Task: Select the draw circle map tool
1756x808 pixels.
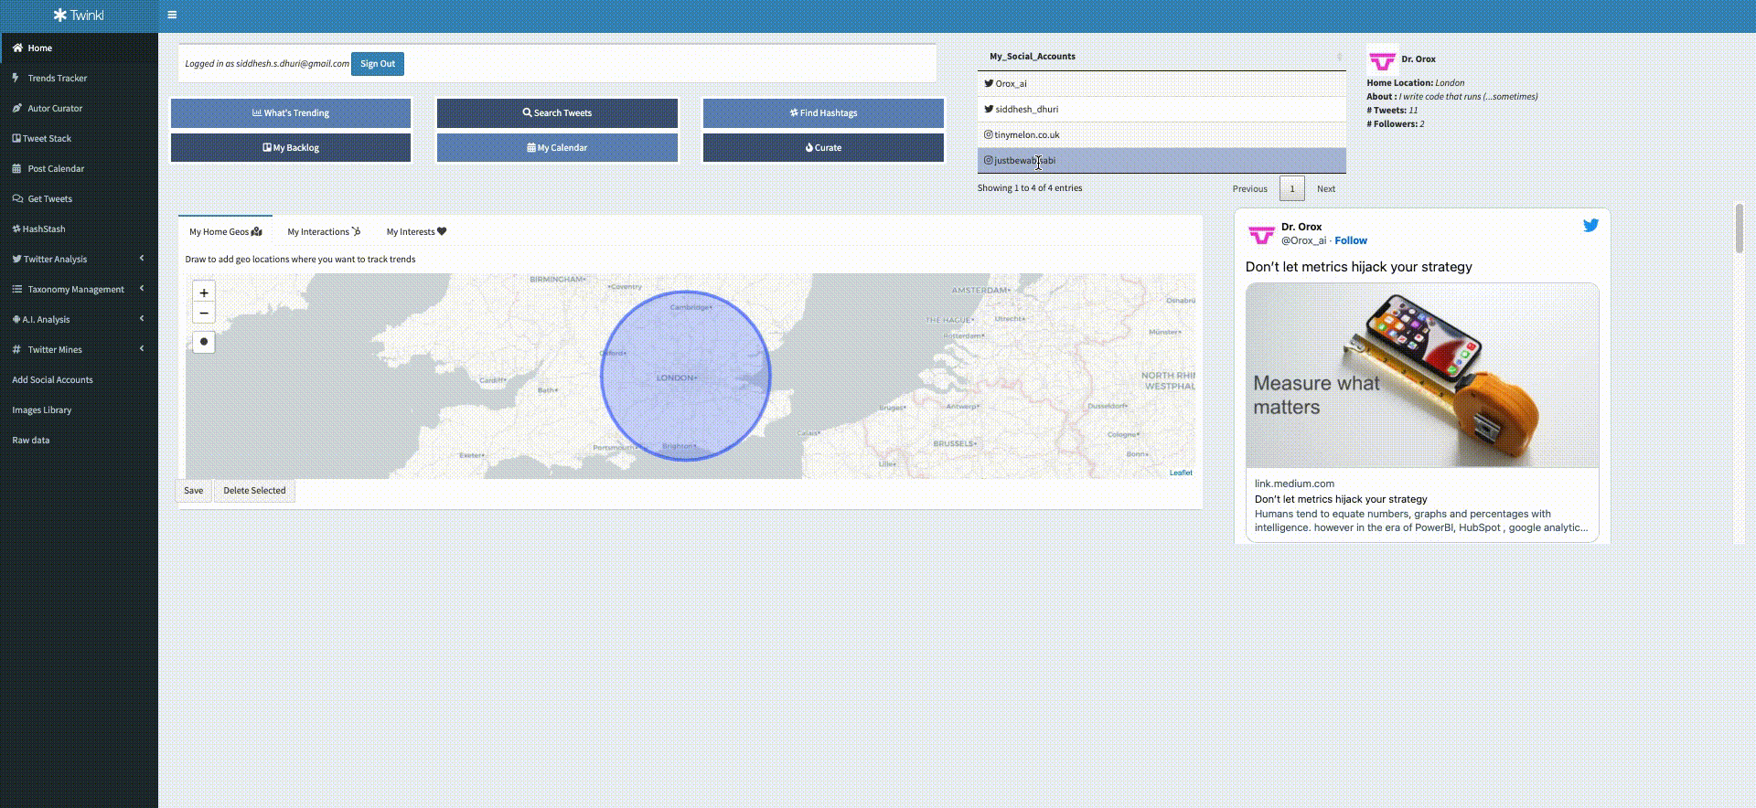Action: (204, 342)
